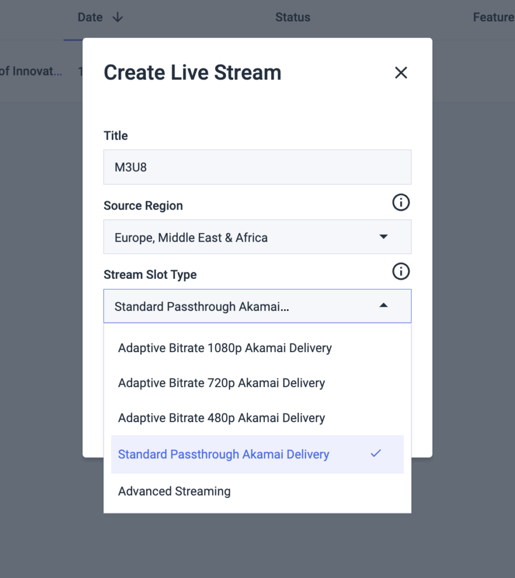The height and width of the screenshot is (578, 515).
Task: Sort the table by Date
Action: click(90, 17)
